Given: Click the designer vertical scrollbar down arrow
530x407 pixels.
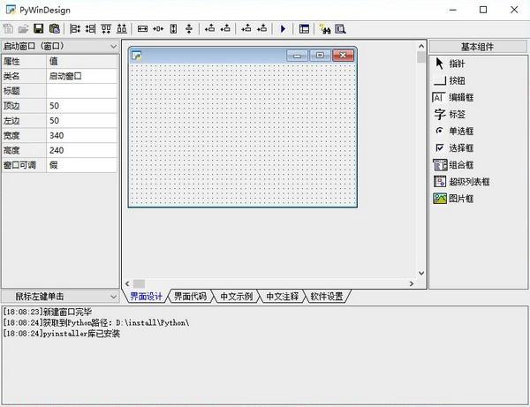Looking at the screenshot, I should pyautogui.click(x=421, y=273).
